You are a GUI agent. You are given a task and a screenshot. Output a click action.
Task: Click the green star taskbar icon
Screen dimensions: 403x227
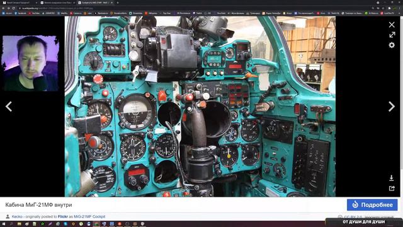[42, 224]
